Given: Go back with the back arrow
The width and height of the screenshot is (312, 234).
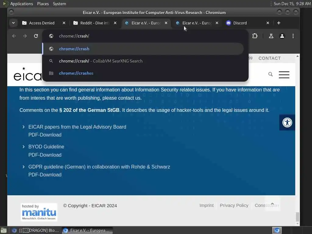Looking at the screenshot, I should click(x=14, y=36).
